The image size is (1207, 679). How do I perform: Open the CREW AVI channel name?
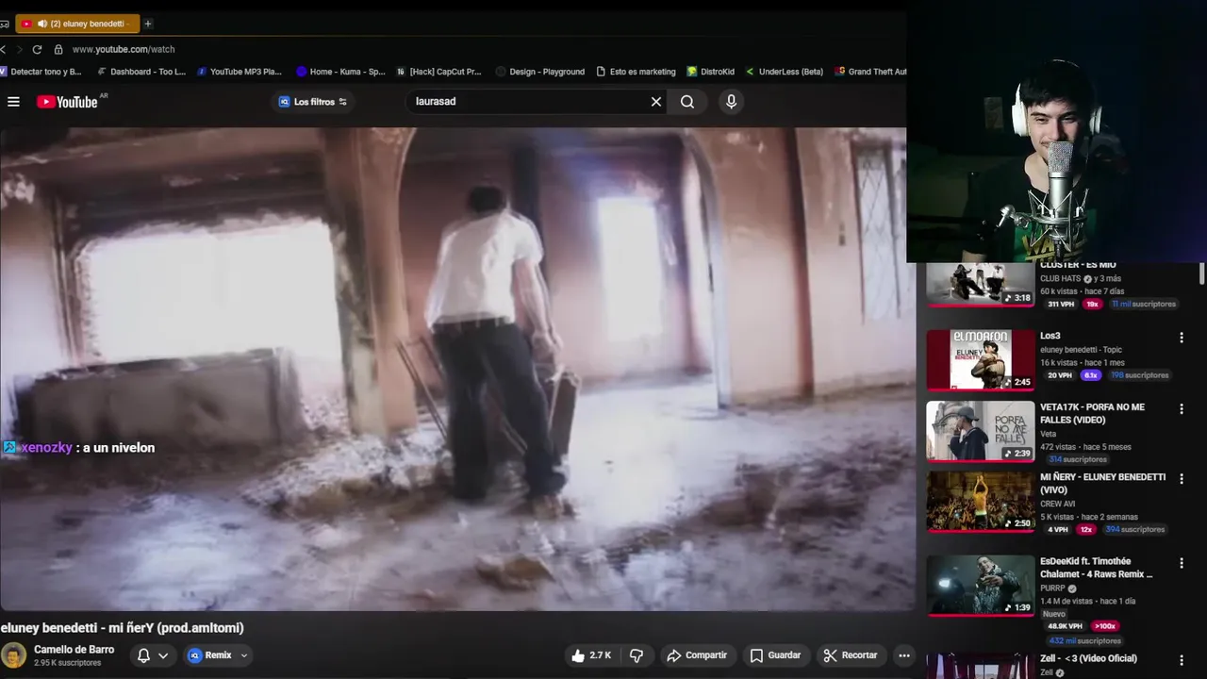click(1057, 504)
